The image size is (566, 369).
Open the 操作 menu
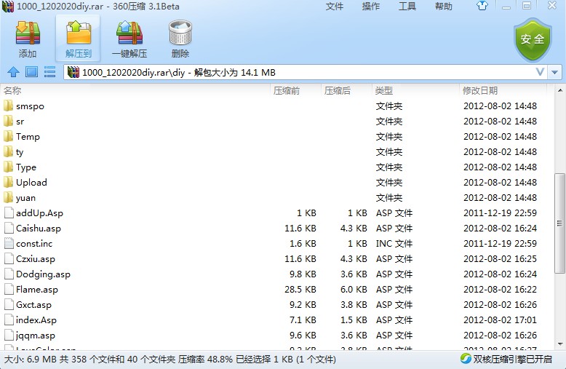[x=371, y=7]
